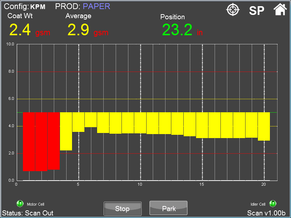Screen dimensions: 291x218
Task: Click the last yellow bar near 20
Action: pos(264,126)
